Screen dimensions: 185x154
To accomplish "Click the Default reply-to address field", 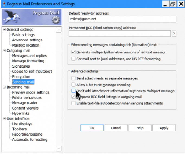I will [122, 19].
